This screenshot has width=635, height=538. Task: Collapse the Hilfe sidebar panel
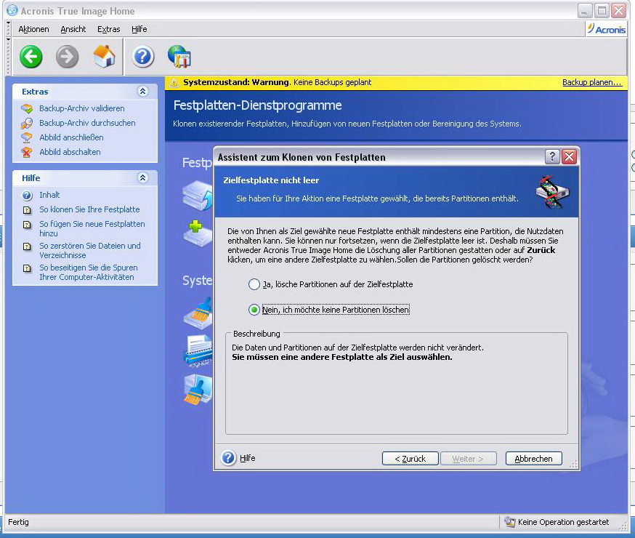coord(142,177)
